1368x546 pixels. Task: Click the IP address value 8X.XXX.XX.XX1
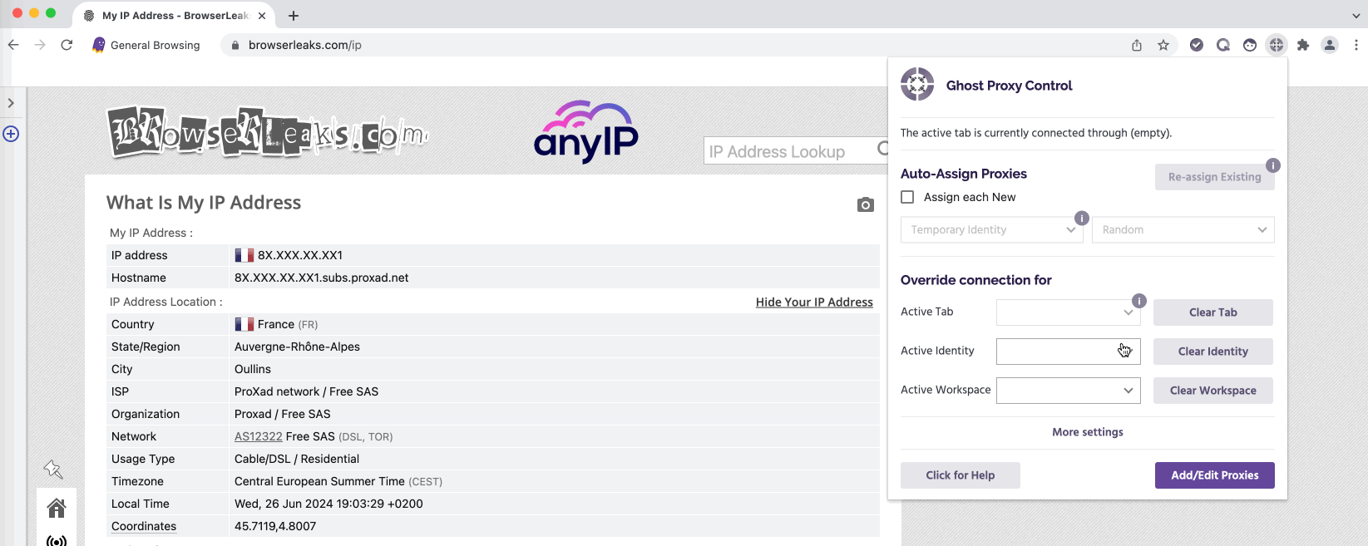tap(300, 255)
